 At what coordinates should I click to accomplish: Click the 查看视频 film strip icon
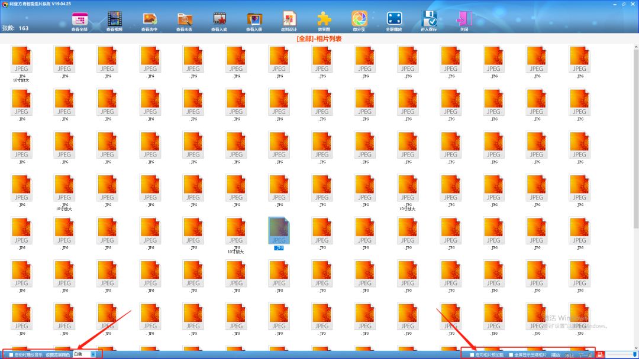click(x=115, y=21)
